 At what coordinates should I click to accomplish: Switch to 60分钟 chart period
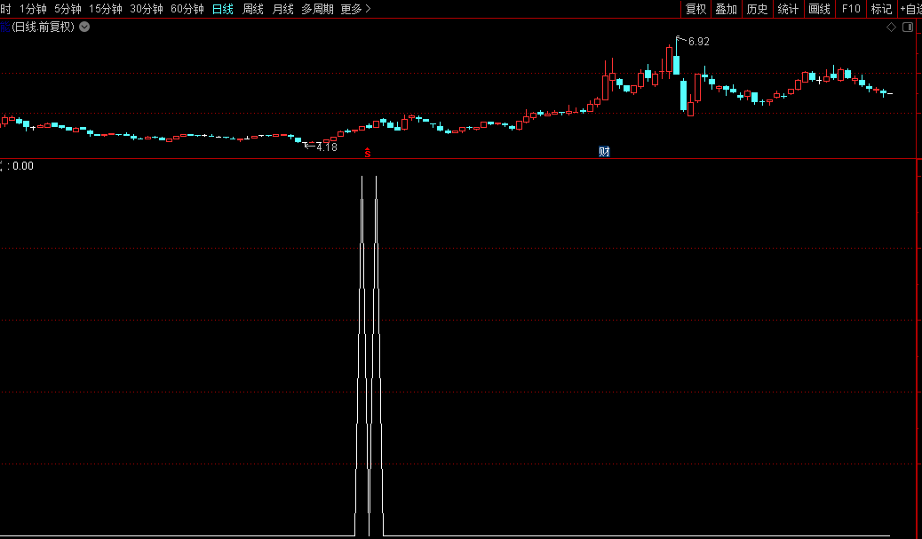(x=187, y=9)
